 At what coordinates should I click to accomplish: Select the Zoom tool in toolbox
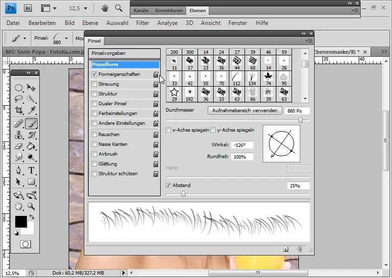(x=31, y=206)
